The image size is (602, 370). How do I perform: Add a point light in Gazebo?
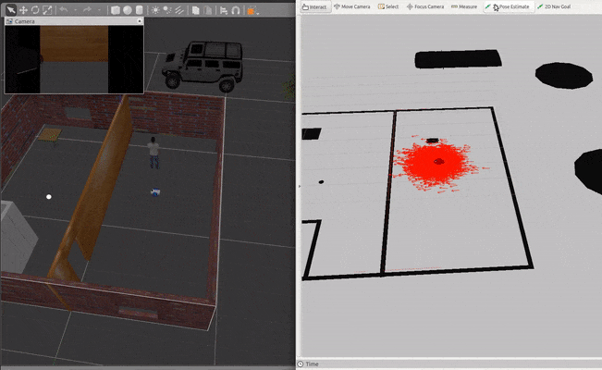click(x=155, y=10)
